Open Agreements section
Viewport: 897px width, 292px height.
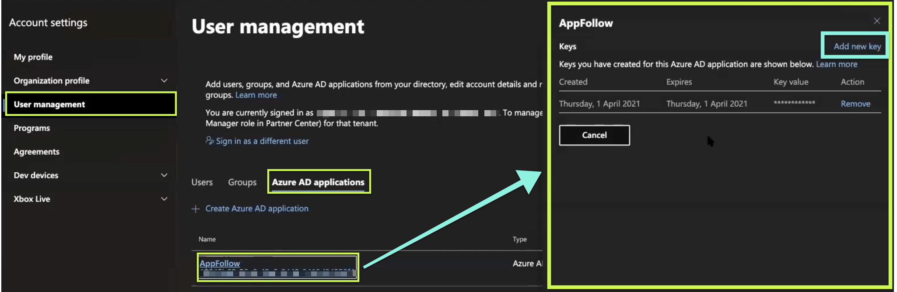(37, 152)
